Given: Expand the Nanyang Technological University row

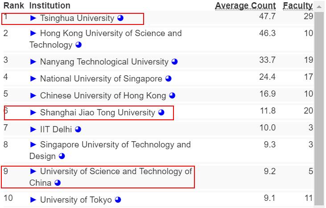Looking at the screenshot, I should [x=33, y=62].
